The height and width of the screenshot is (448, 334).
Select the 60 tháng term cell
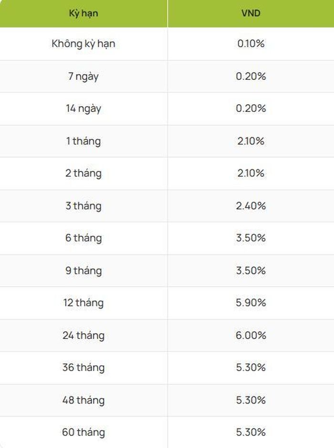pos(83,433)
